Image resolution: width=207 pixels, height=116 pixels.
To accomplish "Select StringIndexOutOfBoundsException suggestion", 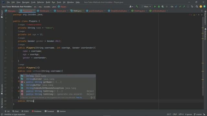I will click(58, 88).
